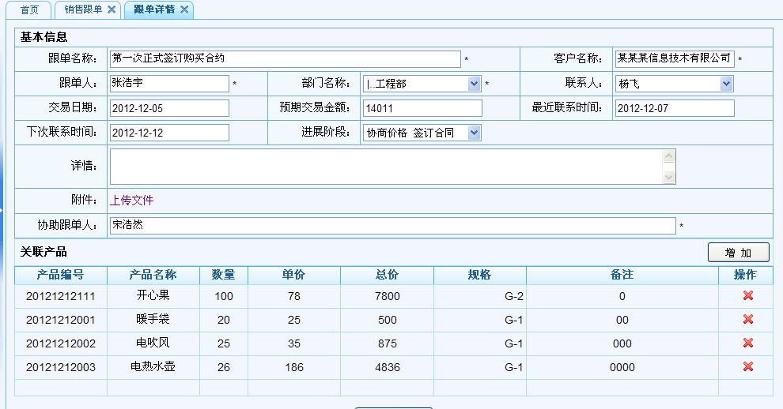Click the 增加 button

(738, 253)
